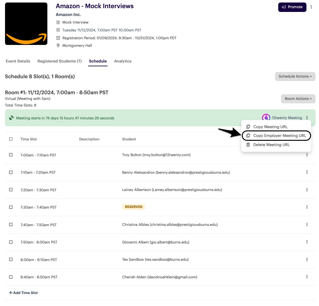Image resolution: width=319 pixels, height=306 pixels.
Task: Open row options for the RESERVED slot
Action: tap(307, 207)
